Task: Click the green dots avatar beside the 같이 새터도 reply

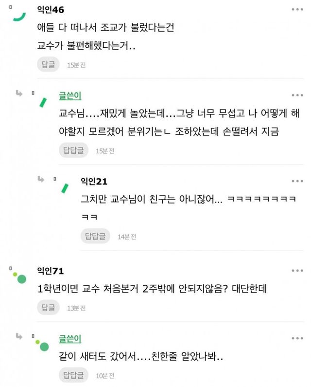Action: [42, 345]
